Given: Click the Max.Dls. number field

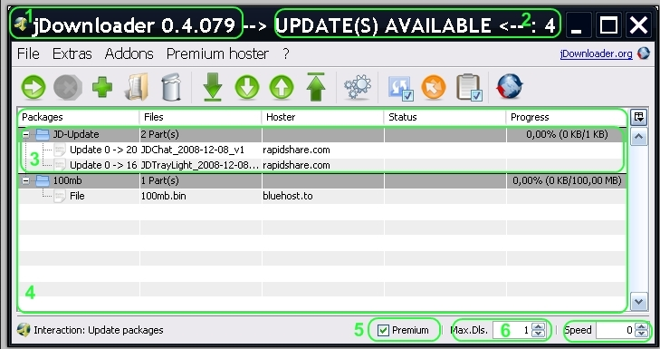Looking at the screenshot, I should [x=512, y=330].
